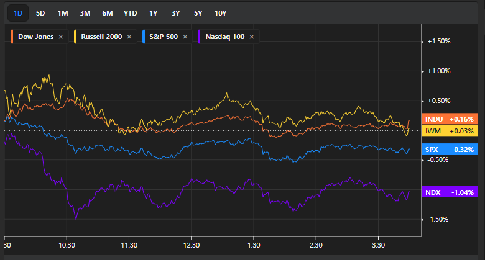Screen dimensions: 485x260
Task: Switch chart to 1M range
Action: pos(63,13)
